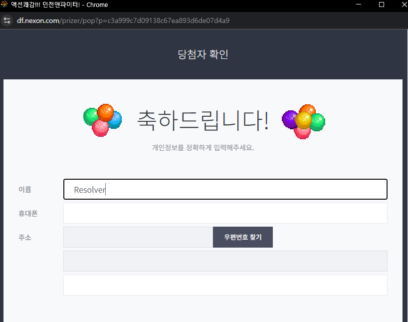Minimize the Chrome popup window
Screen dimensions: 408x322
tap(358, 4)
